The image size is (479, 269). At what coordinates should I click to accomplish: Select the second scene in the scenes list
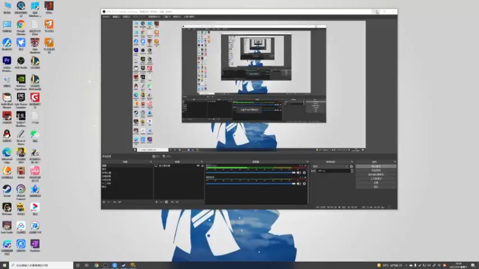(127, 169)
